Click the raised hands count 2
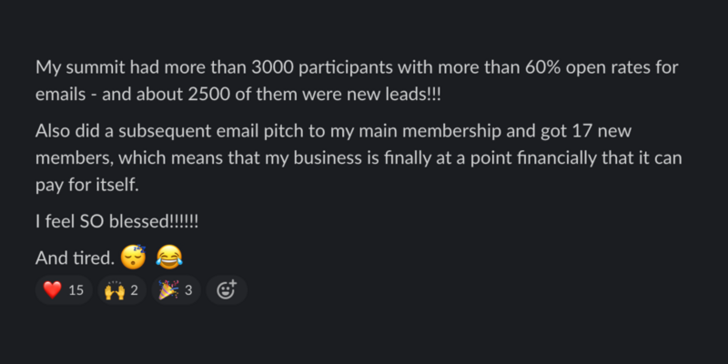Image resolution: width=728 pixels, height=364 pixels. click(x=134, y=290)
